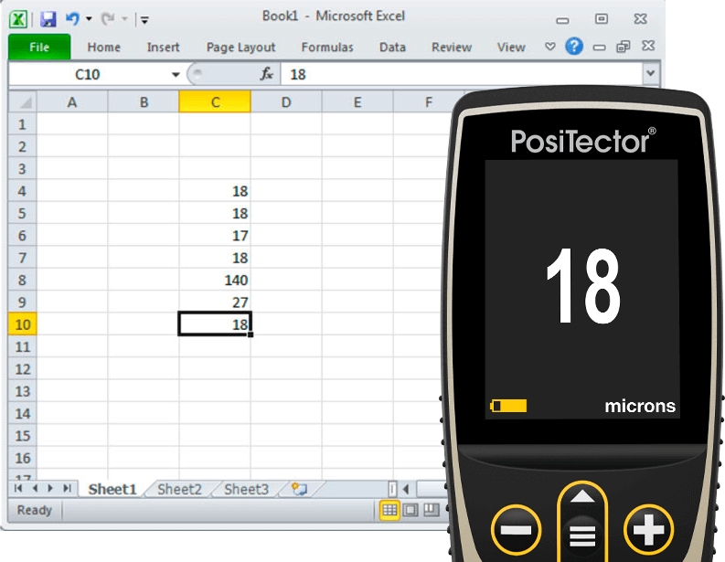Select highlighted row 10 header
The height and width of the screenshot is (562, 725).
click(22, 324)
